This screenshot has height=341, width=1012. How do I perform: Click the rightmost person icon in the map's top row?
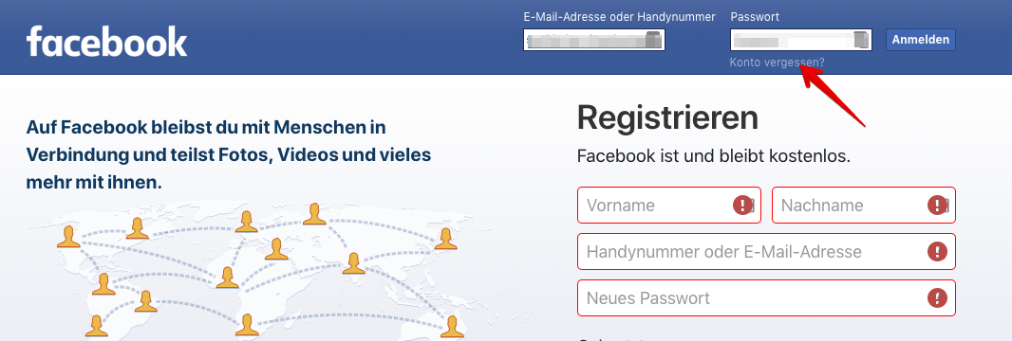(x=445, y=239)
